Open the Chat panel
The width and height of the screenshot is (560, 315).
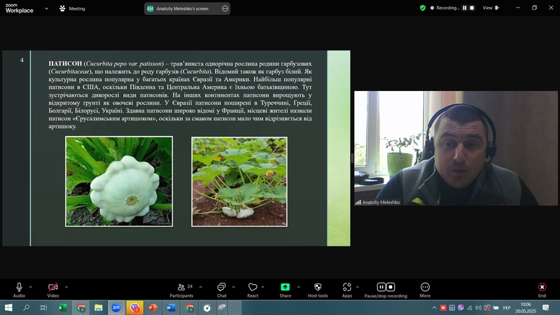221,287
